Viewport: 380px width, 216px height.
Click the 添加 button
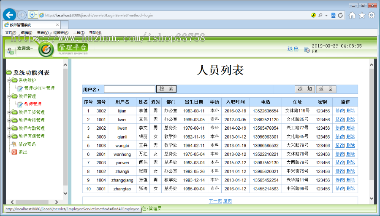point(304,89)
